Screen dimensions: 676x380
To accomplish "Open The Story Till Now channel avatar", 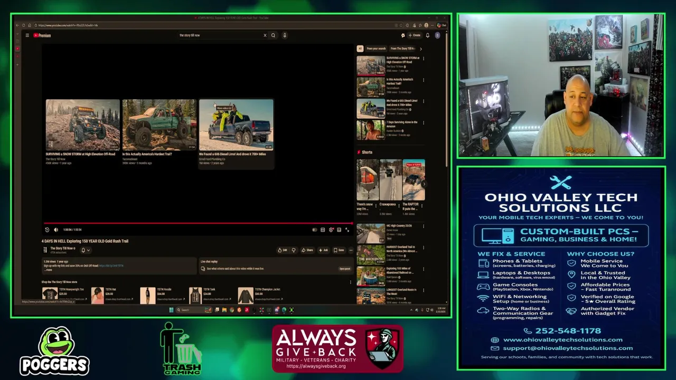I will 45,250.
